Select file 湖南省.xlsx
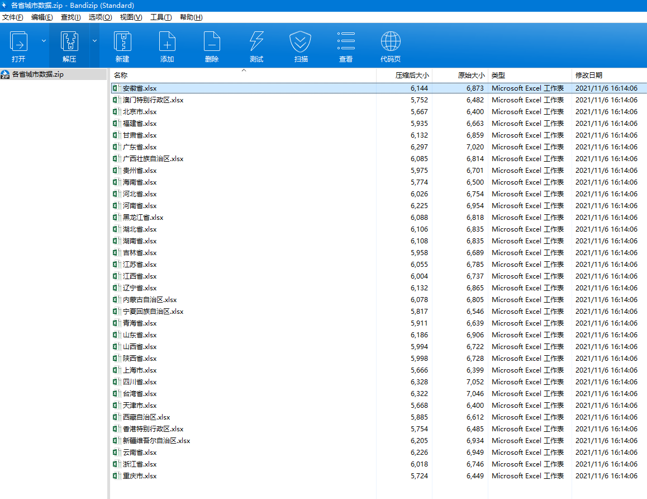The image size is (647, 499). [x=140, y=241]
